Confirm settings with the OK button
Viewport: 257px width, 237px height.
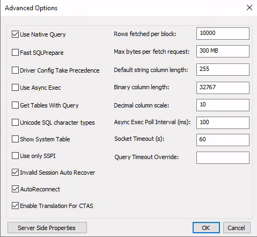pyautogui.click(x=206, y=228)
